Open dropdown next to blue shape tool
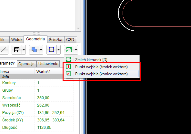This screenshot has width=191, height=134. click(x=41, y=50)
